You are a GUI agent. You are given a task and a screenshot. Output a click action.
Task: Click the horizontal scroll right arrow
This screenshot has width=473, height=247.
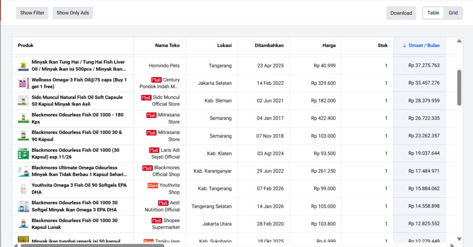tap(452, 246)
